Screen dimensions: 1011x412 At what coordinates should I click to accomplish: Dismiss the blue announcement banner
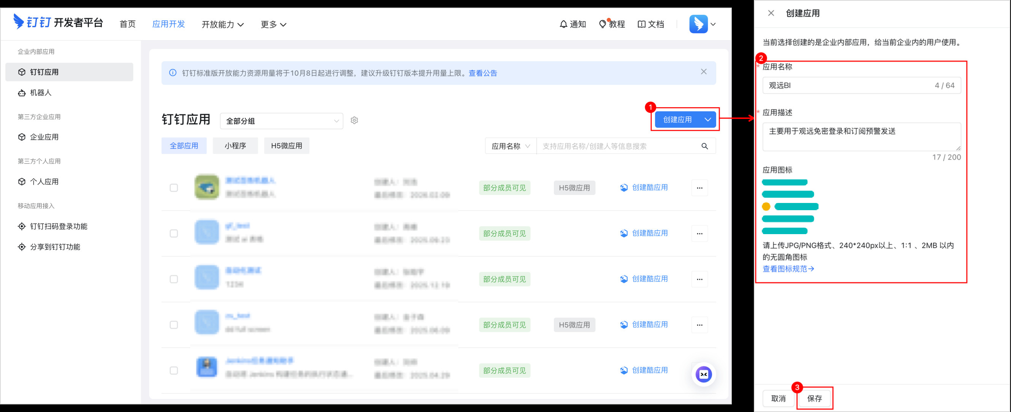tap(703, 72)
